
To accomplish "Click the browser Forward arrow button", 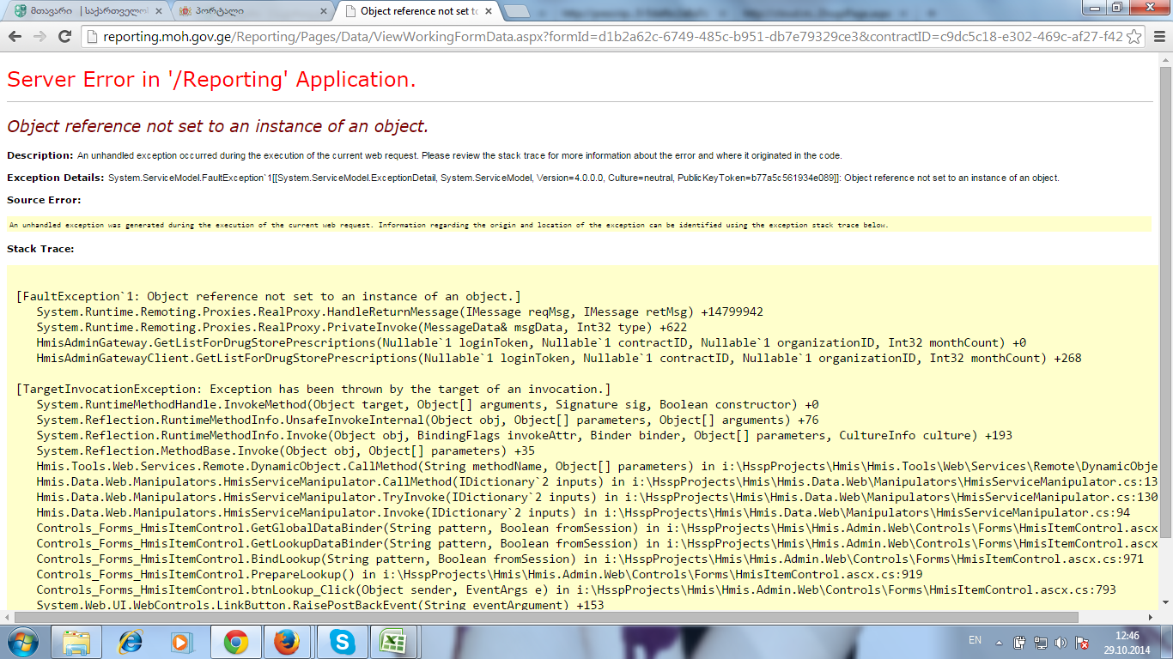I will point(40,36).
